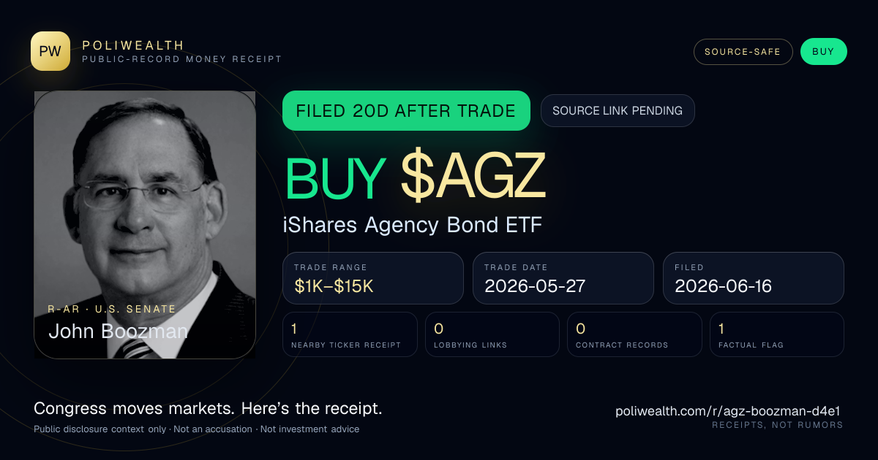The width and height of the screenshot is (878, 460).
Task: Click the gold PW logo icon
Action: (50, 51)
